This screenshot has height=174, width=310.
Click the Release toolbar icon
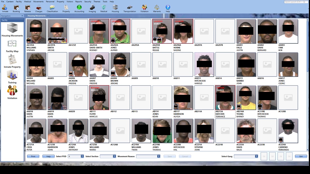(x=28, y=8)
